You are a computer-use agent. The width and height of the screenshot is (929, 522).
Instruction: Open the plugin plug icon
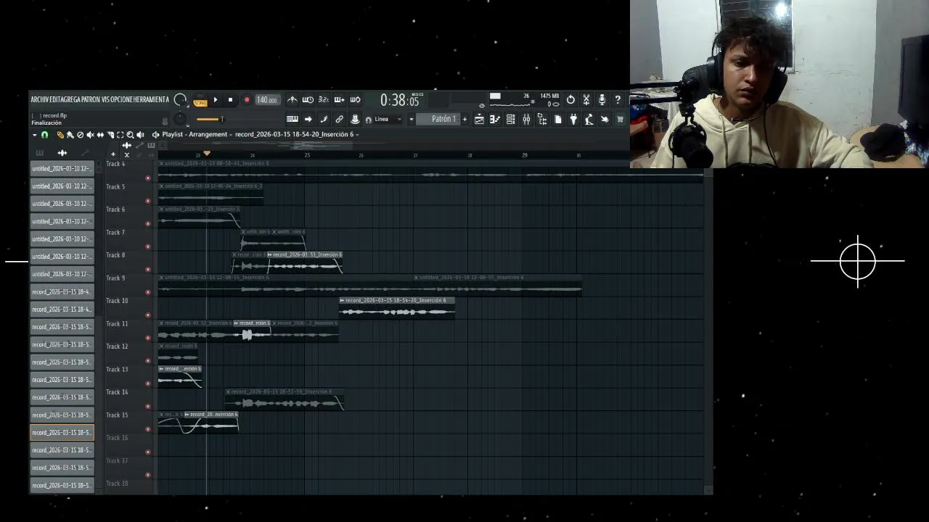click(573, 120)
